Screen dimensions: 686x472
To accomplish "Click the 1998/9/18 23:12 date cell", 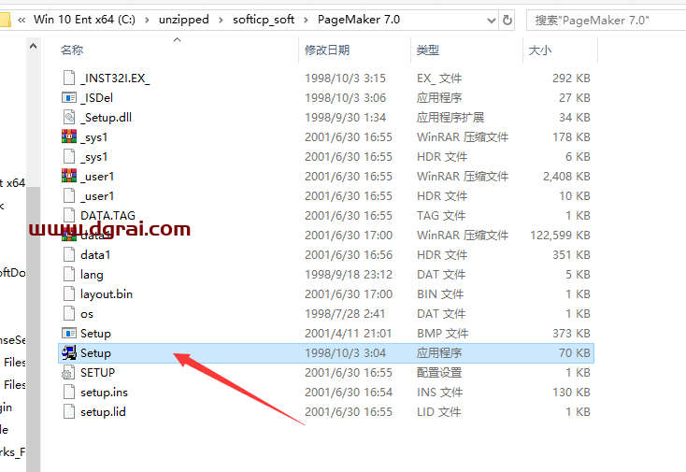I will pos(349,274).
